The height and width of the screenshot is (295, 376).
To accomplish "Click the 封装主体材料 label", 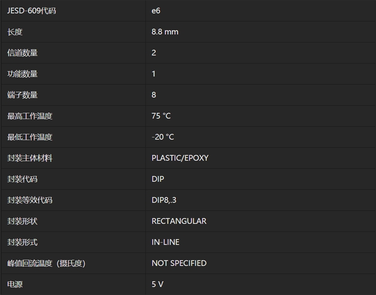I will click(30, 158).
